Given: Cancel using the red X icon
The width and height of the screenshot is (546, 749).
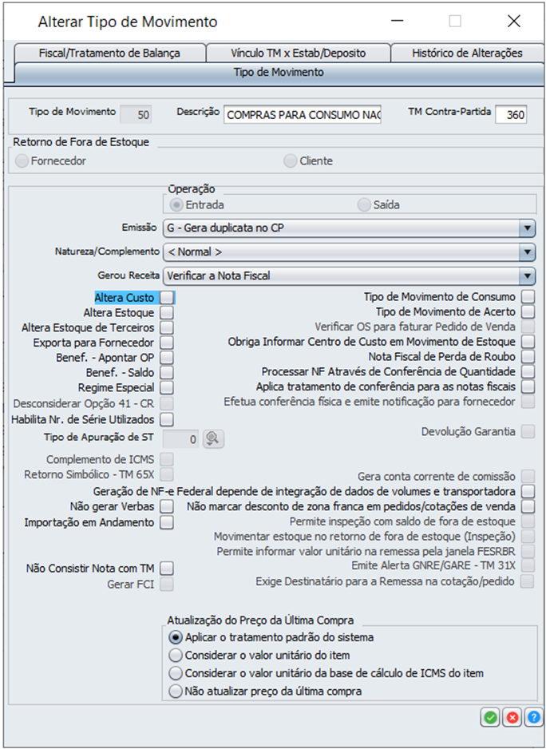Looking at the screenshot, I should point(512,717).
